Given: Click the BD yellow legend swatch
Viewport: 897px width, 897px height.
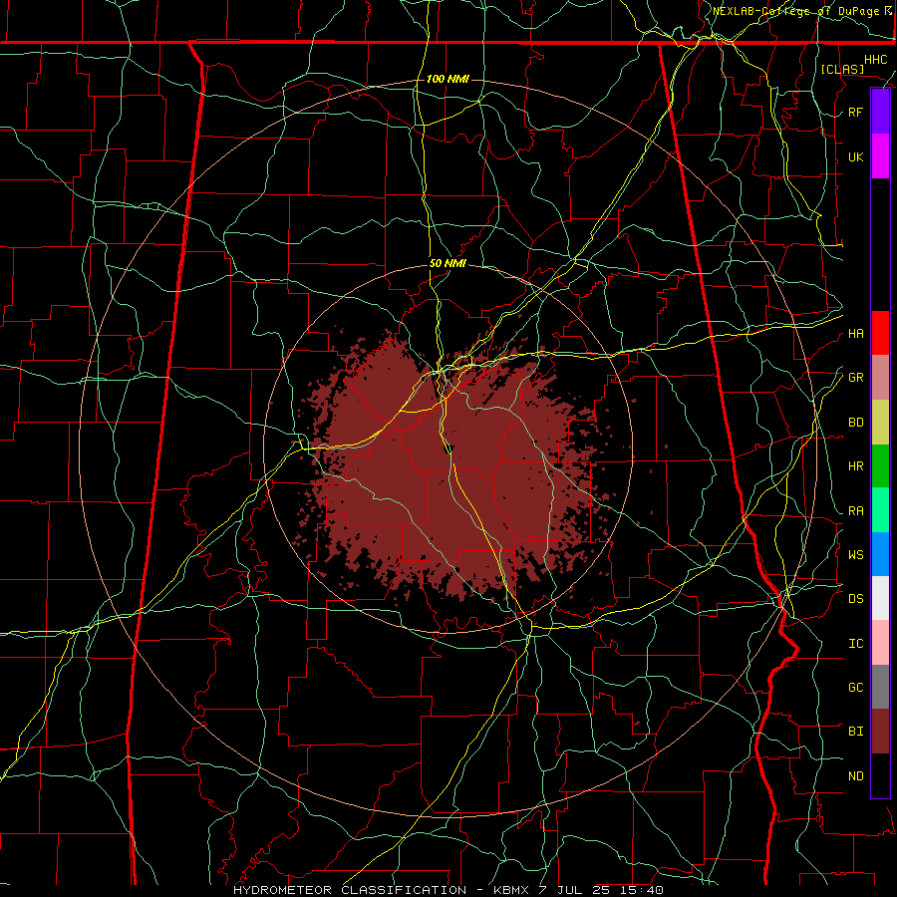Looking at the screenshot, I should [x=880, y=422].
